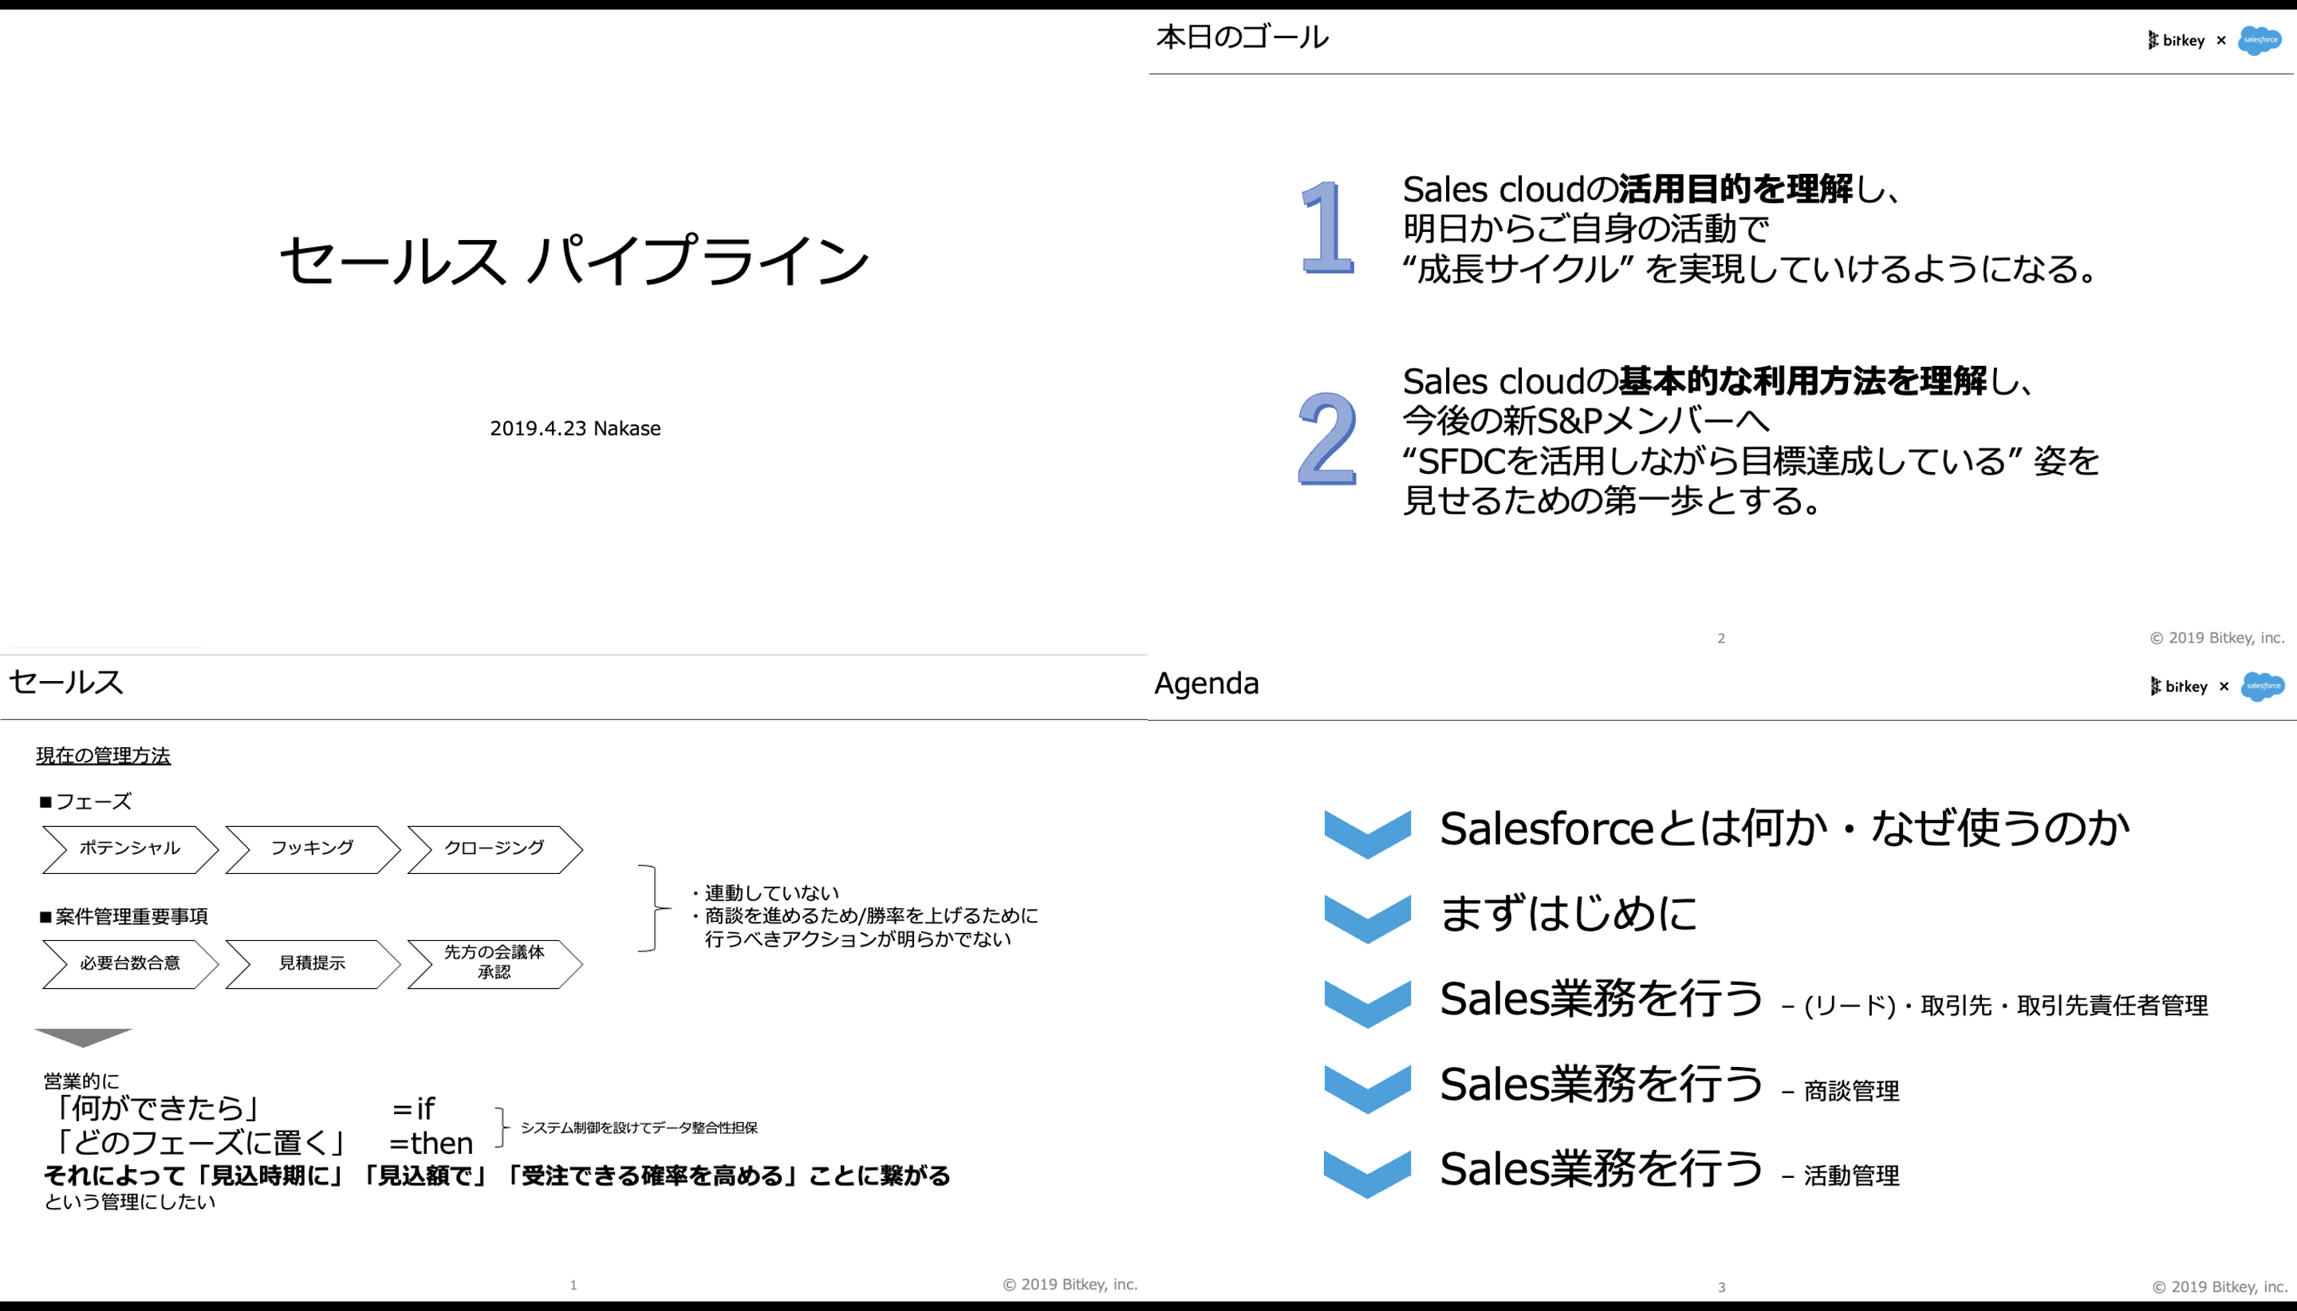
Task: Click the クロージング phase arrow shape
Action: click(x=493, y=848)
